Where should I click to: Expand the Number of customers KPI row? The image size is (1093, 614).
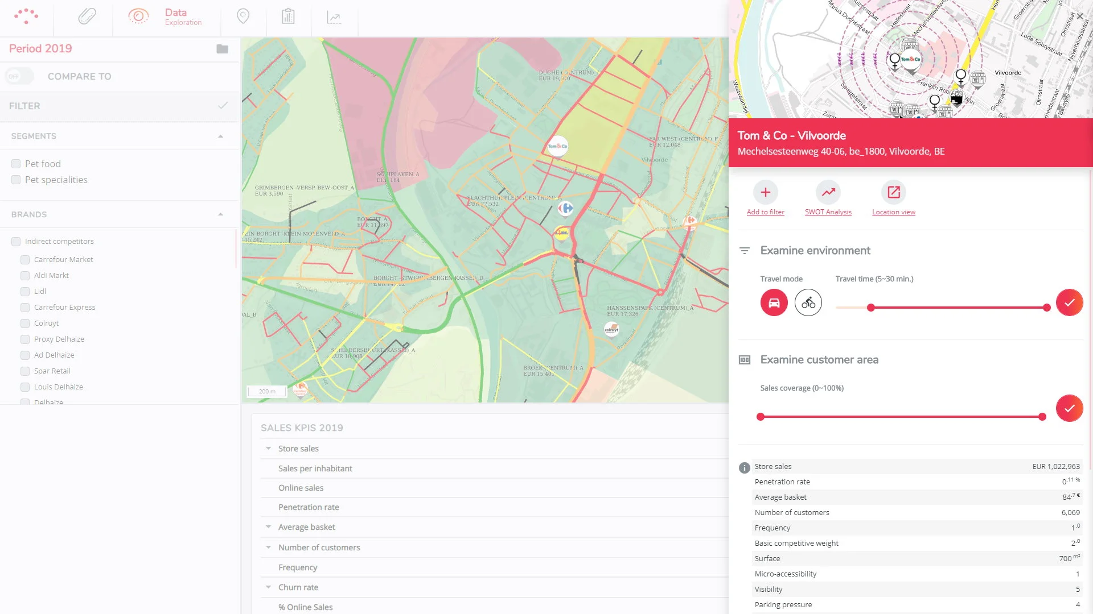click(268, 547)
